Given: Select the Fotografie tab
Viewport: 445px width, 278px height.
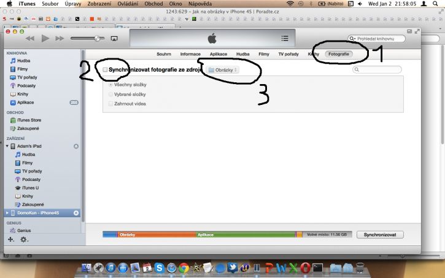Looking at the screenshot, I should tap(339, 54).
